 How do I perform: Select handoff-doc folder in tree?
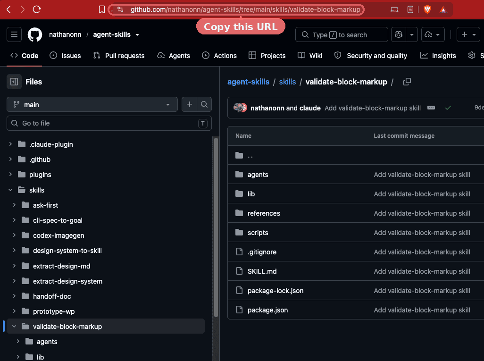[52, 296]
